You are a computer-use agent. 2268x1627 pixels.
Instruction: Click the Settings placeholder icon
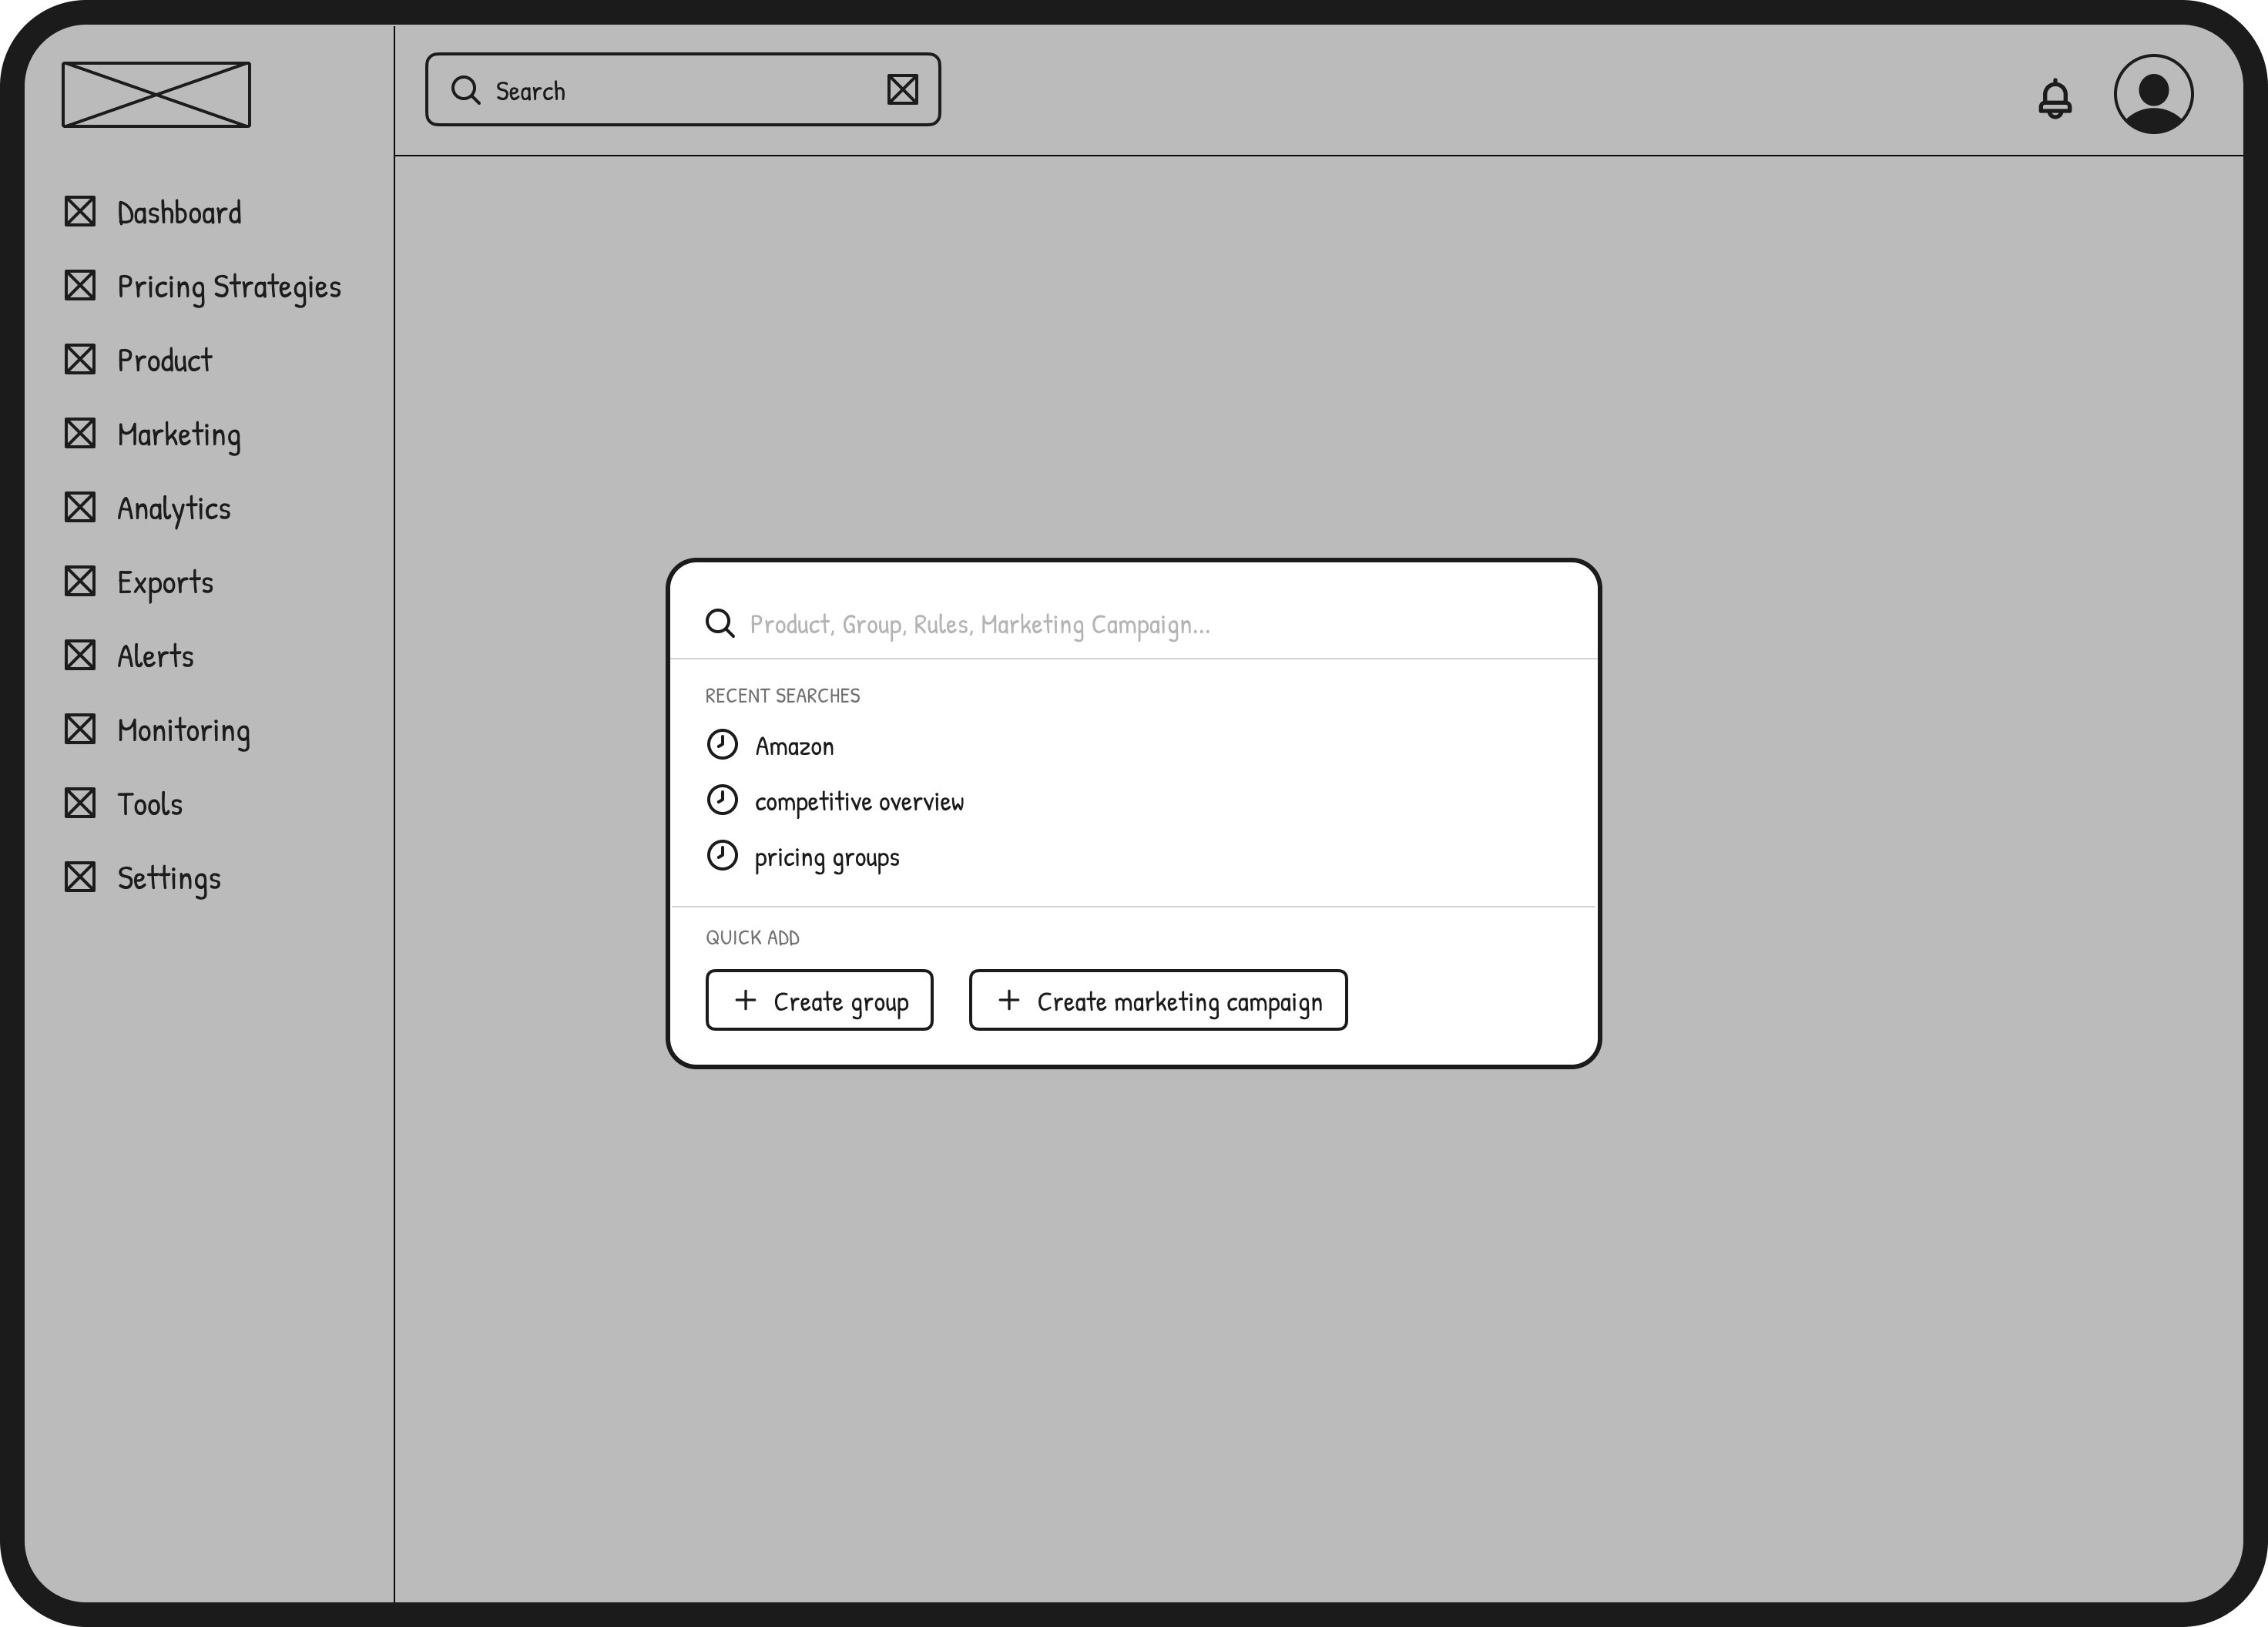[80, 877]
